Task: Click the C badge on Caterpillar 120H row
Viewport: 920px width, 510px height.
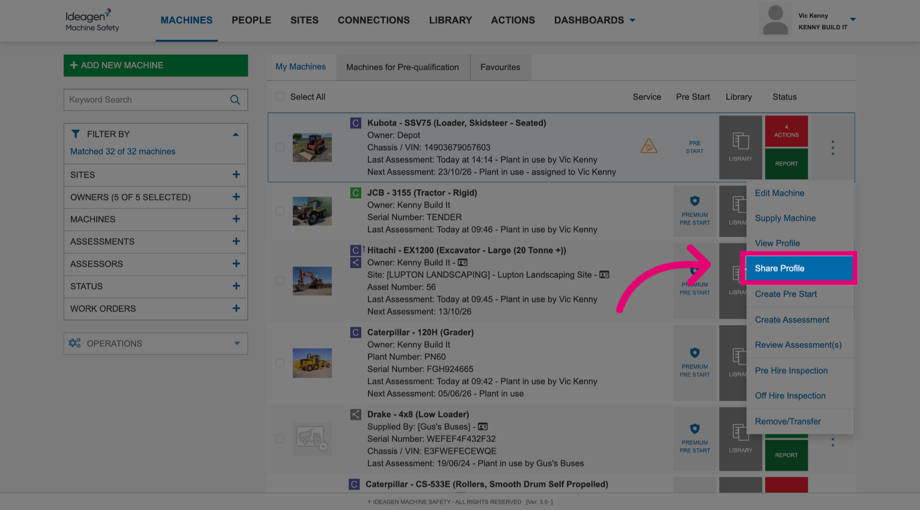Action: tap(356, 333)
